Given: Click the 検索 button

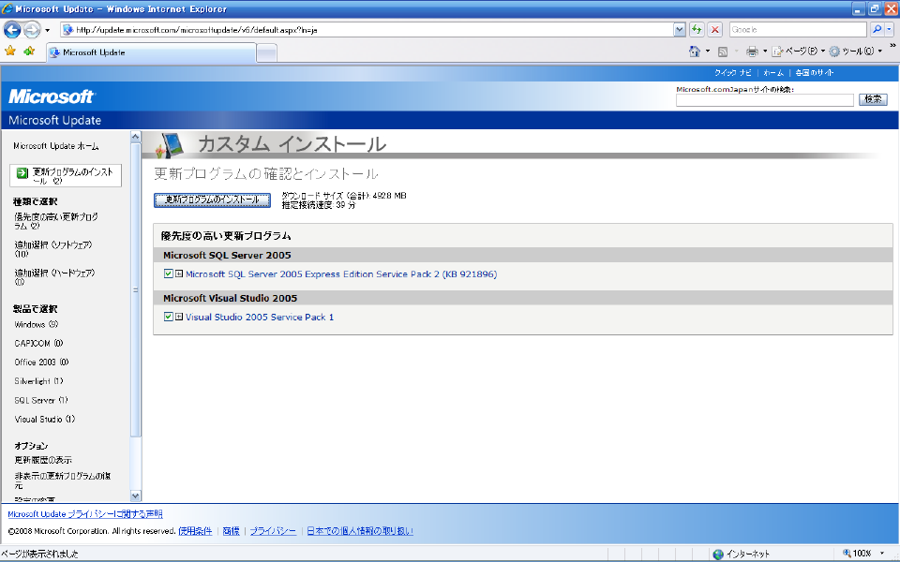Looking at the screenshot, I should [873, 100].
